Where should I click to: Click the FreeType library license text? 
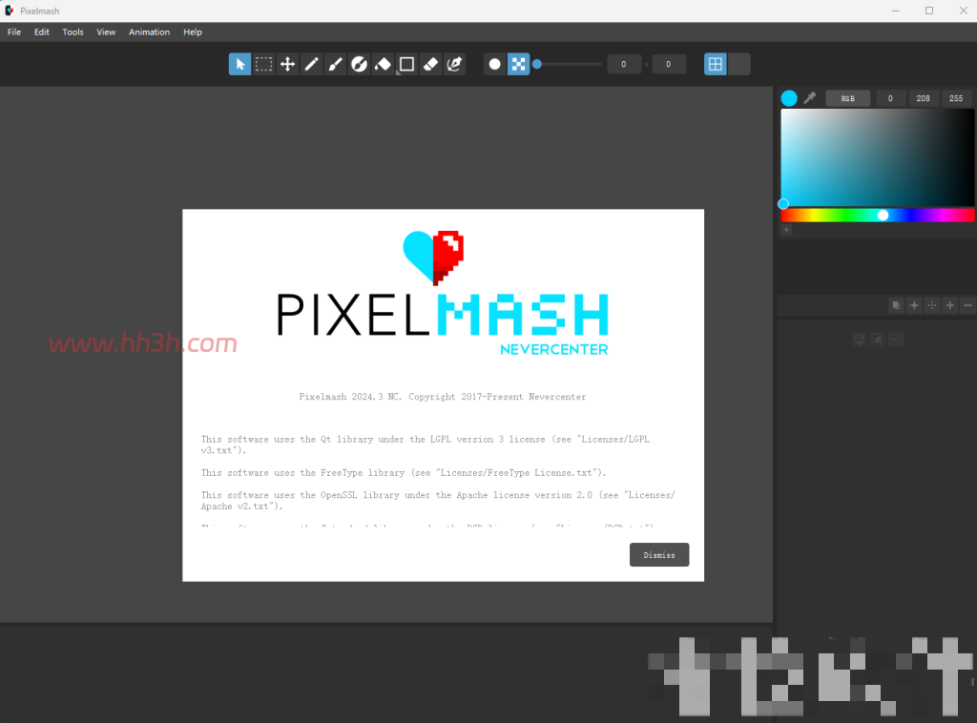(x=404, y=473)
